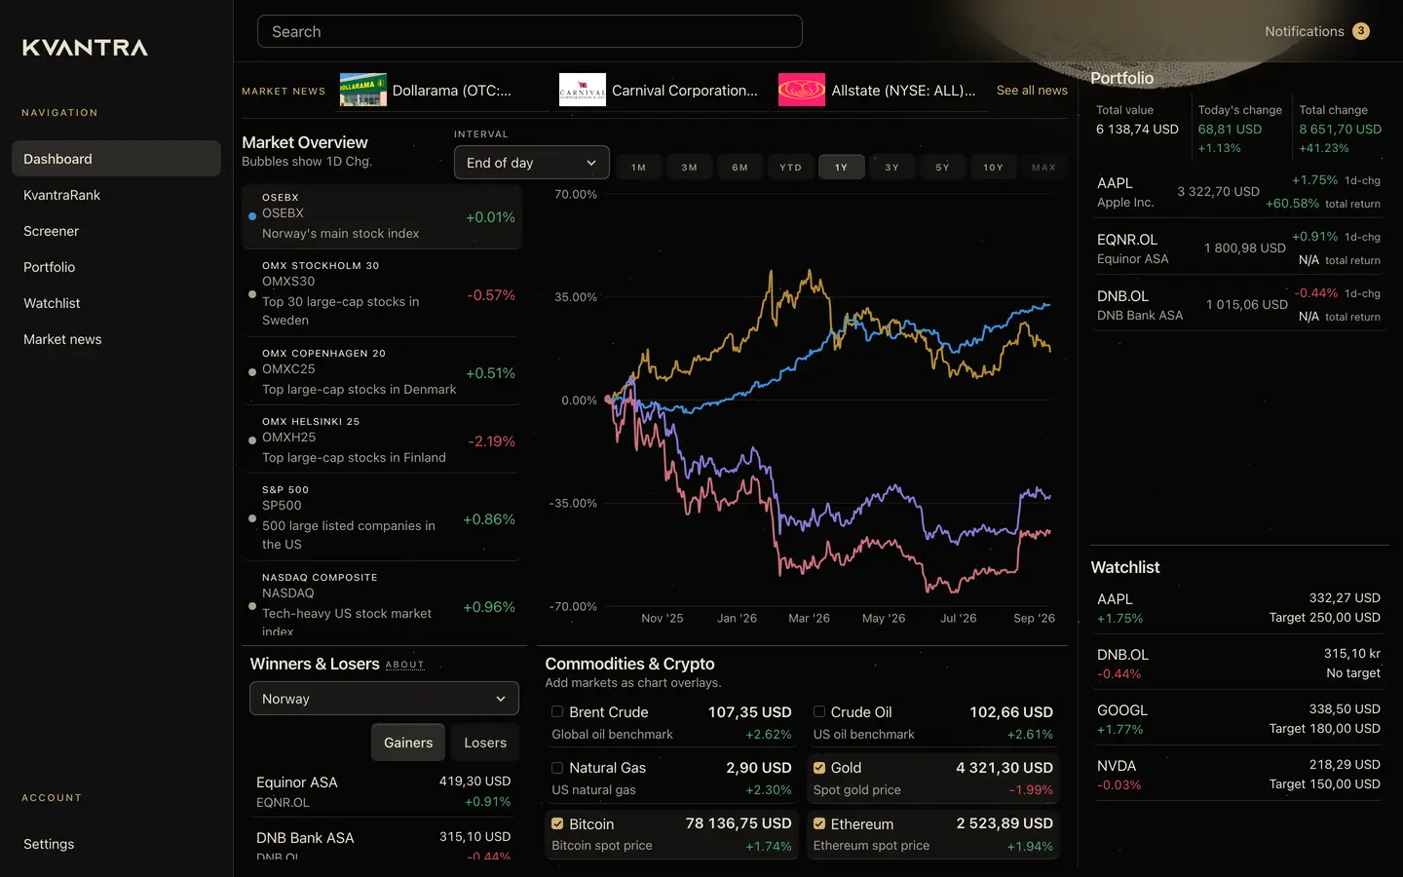Select the 3Y chart range
This screenshot has width=1403, height=877.
point(891,168)
